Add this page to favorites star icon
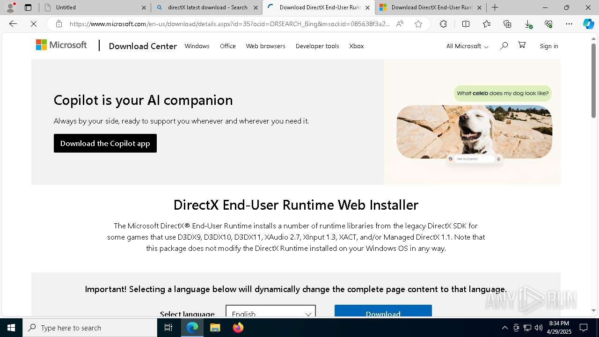 pyautogui.click(x=418, y=24)
